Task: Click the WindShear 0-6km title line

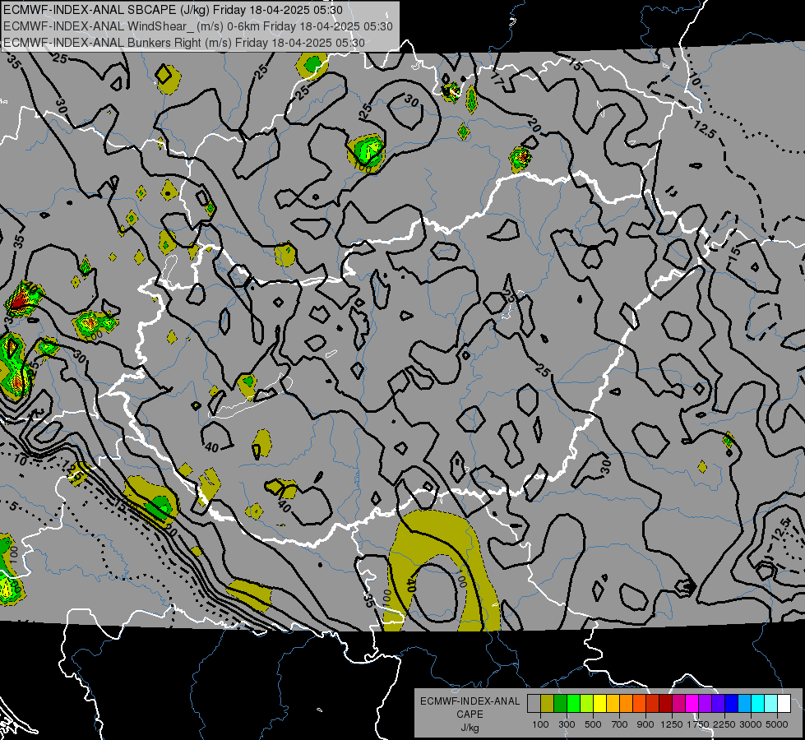Action: tap(198, 26)
